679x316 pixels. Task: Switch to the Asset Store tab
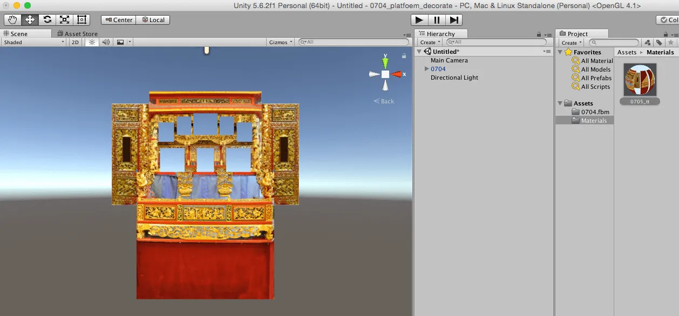tap(79, 33)
